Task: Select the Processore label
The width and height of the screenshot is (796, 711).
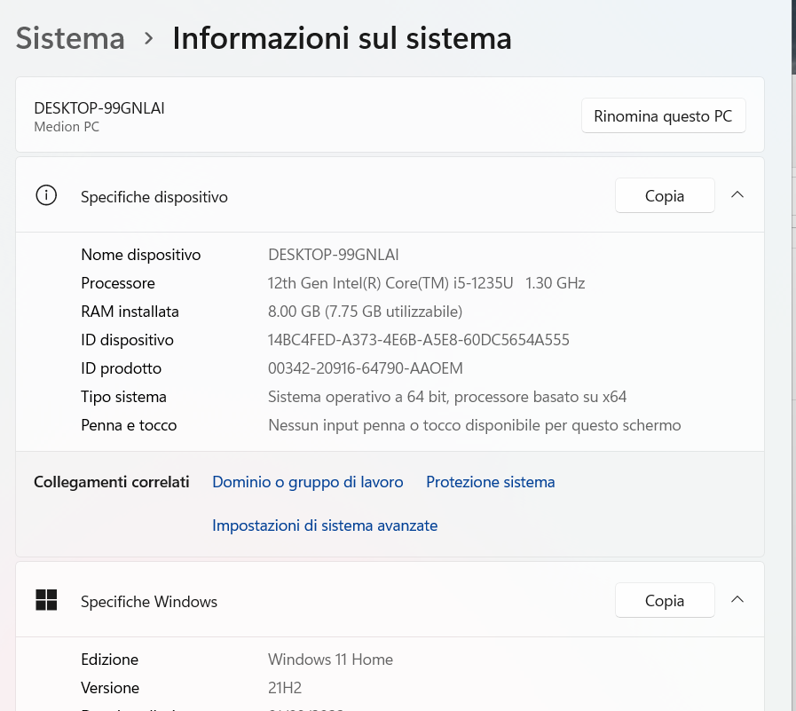Action: point(118,283)
